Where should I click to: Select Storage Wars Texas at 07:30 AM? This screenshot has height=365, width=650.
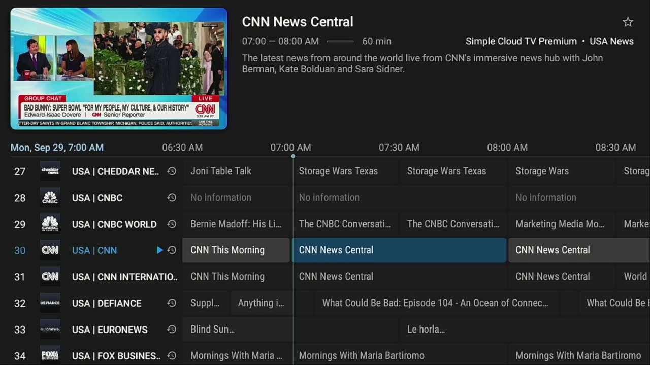pos(453,171)
